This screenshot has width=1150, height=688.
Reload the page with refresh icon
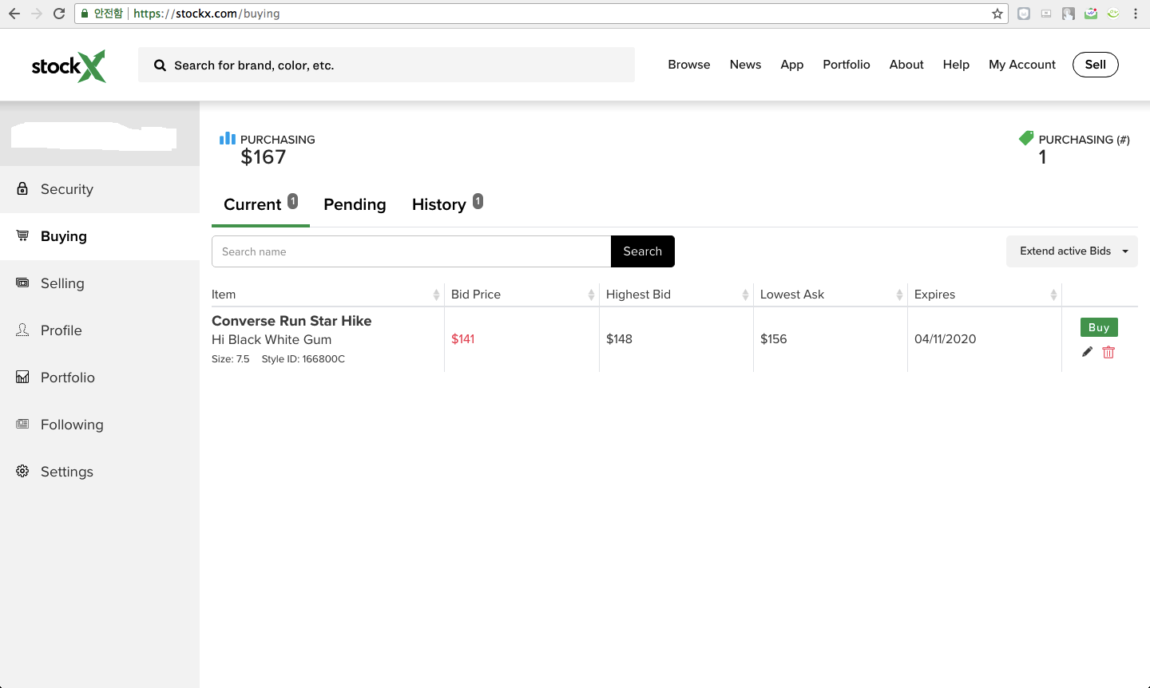point(59,14)
